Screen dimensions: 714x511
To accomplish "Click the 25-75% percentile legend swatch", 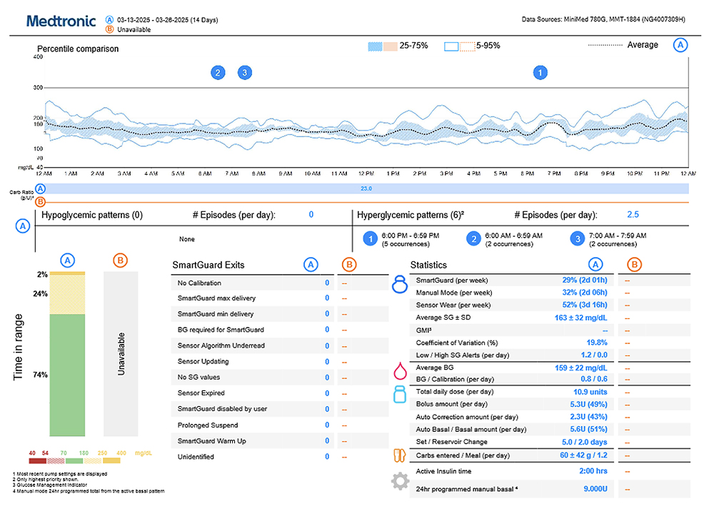I will click(x=383, y=46).
